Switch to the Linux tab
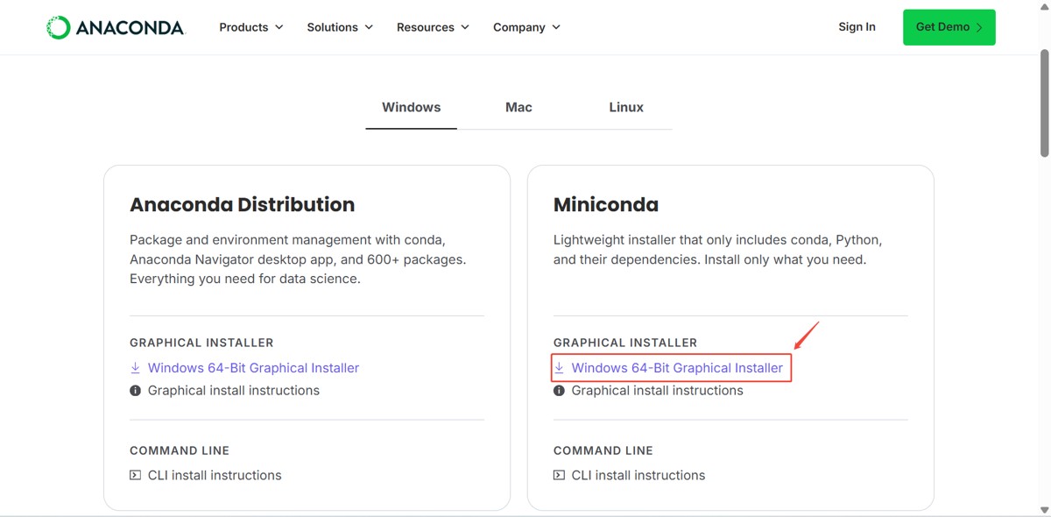Viewport: 1051px width, 517px height. pos(626,107)
